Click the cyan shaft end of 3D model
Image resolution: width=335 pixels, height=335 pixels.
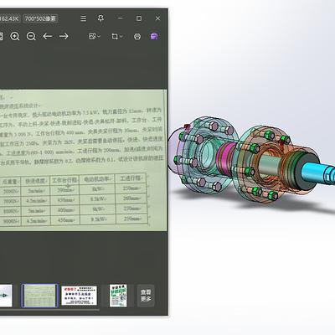coord(319,173)
